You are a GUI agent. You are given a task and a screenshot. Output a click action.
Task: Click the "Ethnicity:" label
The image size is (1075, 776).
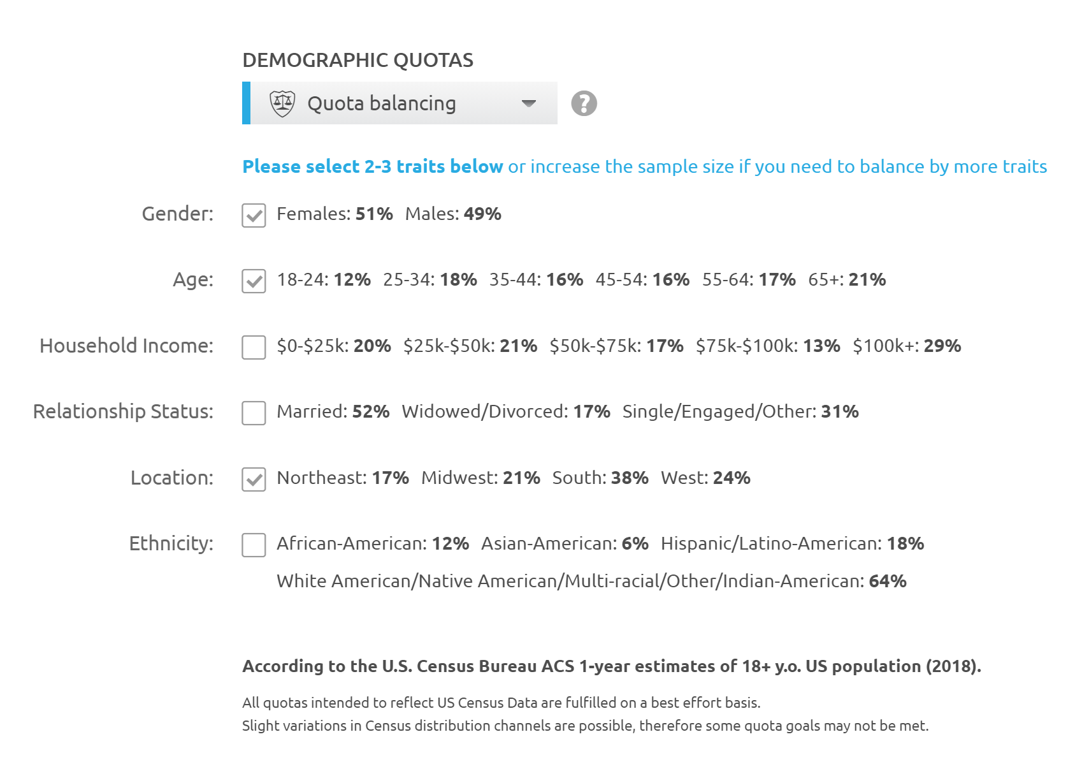point(171,543)
